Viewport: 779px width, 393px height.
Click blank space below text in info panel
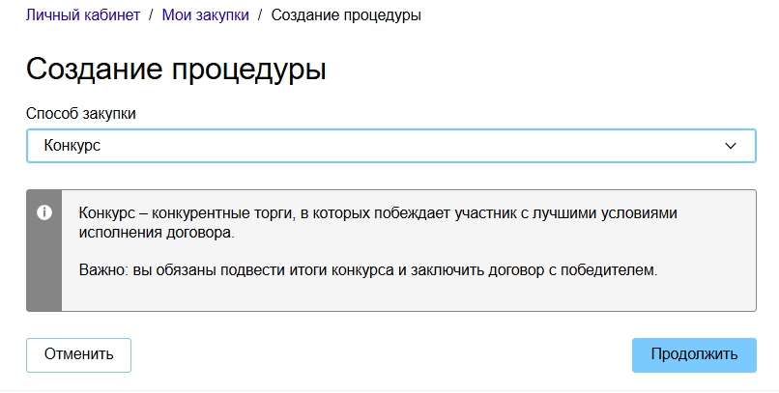406,296
